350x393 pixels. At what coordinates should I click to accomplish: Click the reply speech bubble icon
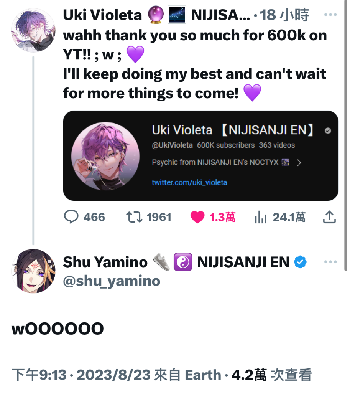point(71,217)
